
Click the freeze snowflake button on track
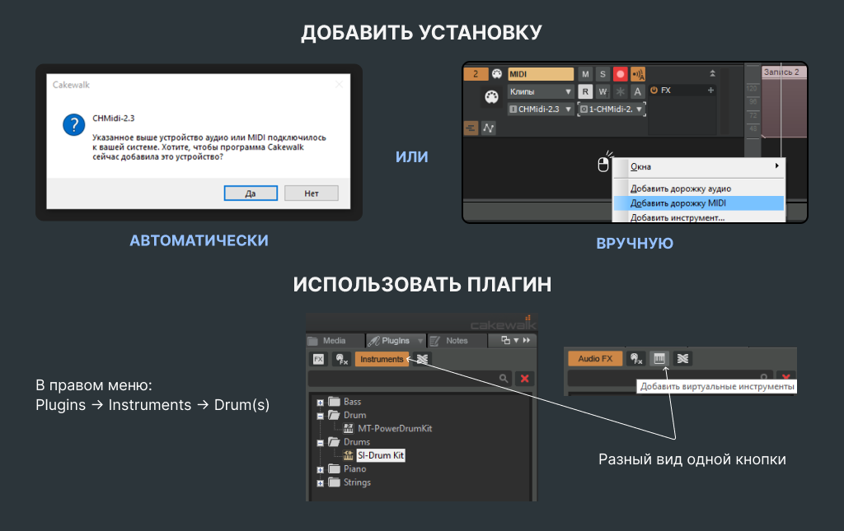pos(620,91)
